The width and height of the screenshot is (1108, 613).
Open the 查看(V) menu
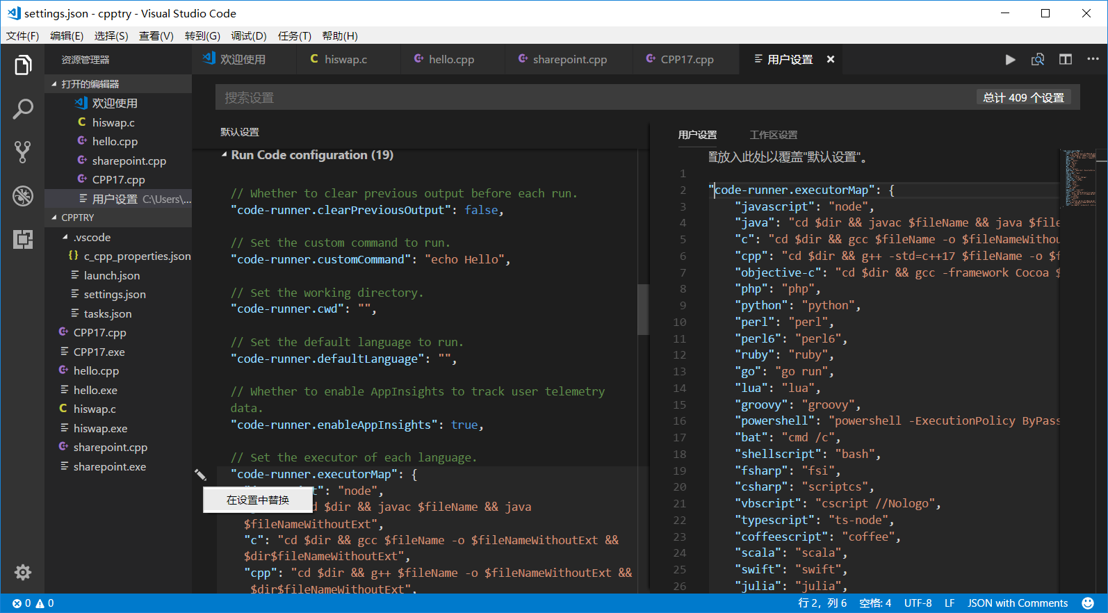(x=156, y=36)
